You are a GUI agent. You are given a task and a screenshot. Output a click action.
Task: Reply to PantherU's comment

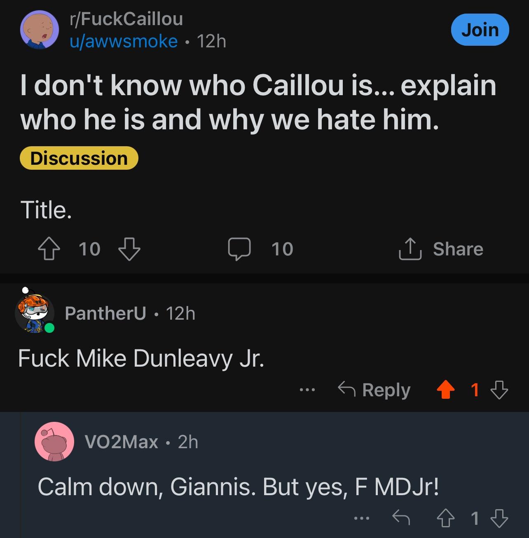(375, 390)
